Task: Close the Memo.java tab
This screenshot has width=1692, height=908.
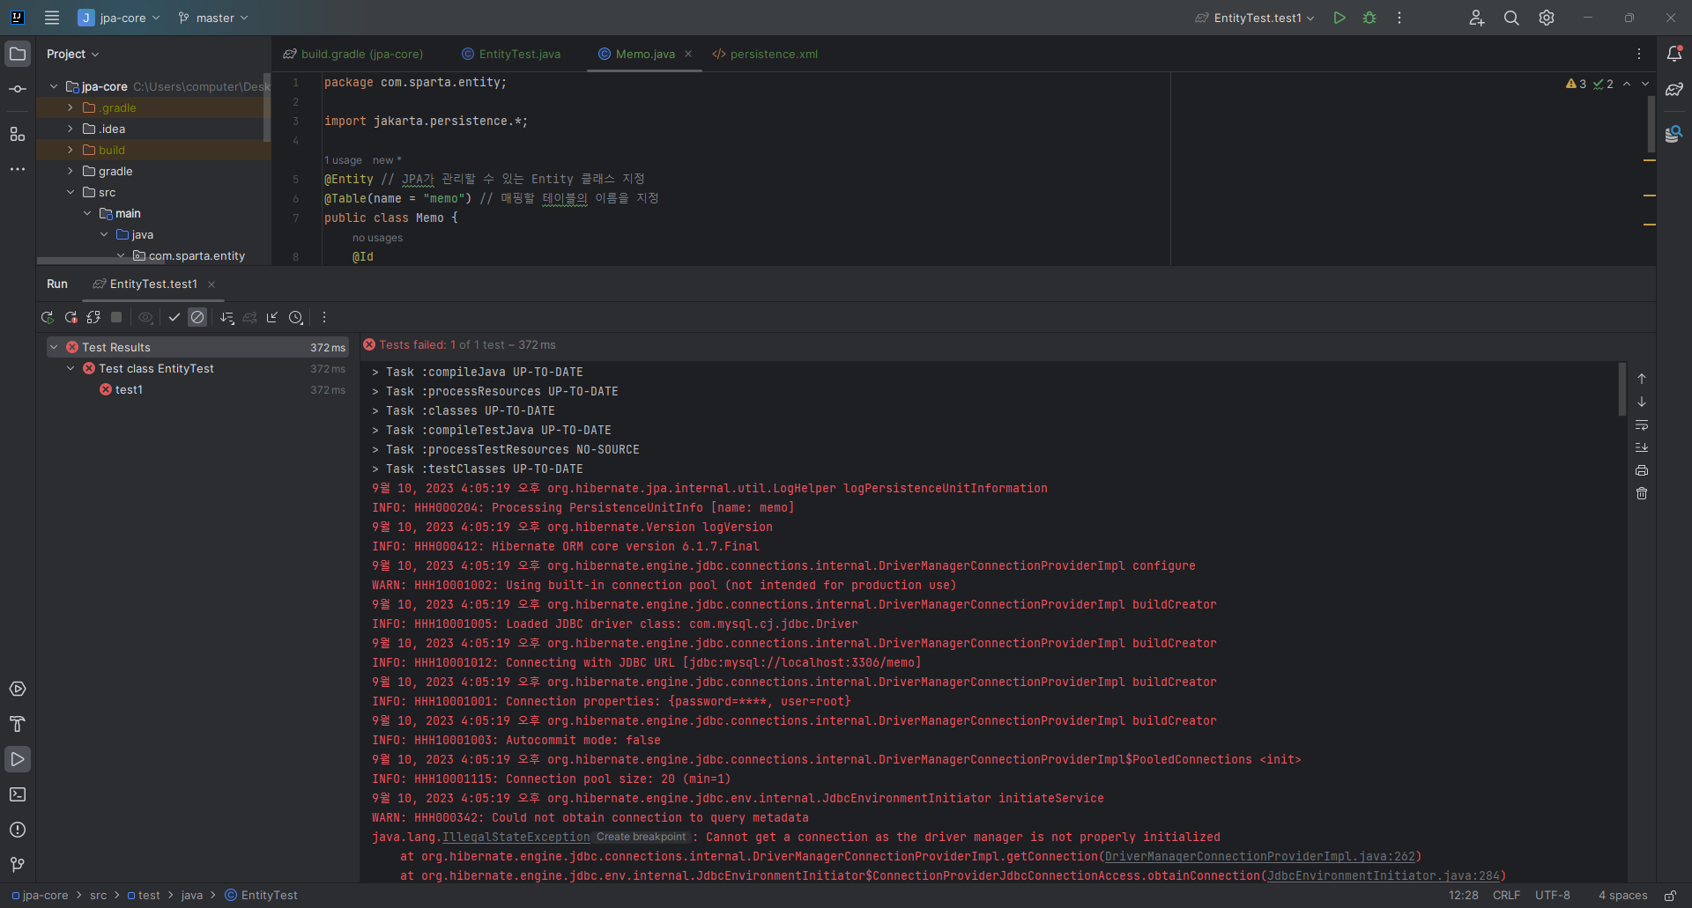Action: tap(688, 54)
